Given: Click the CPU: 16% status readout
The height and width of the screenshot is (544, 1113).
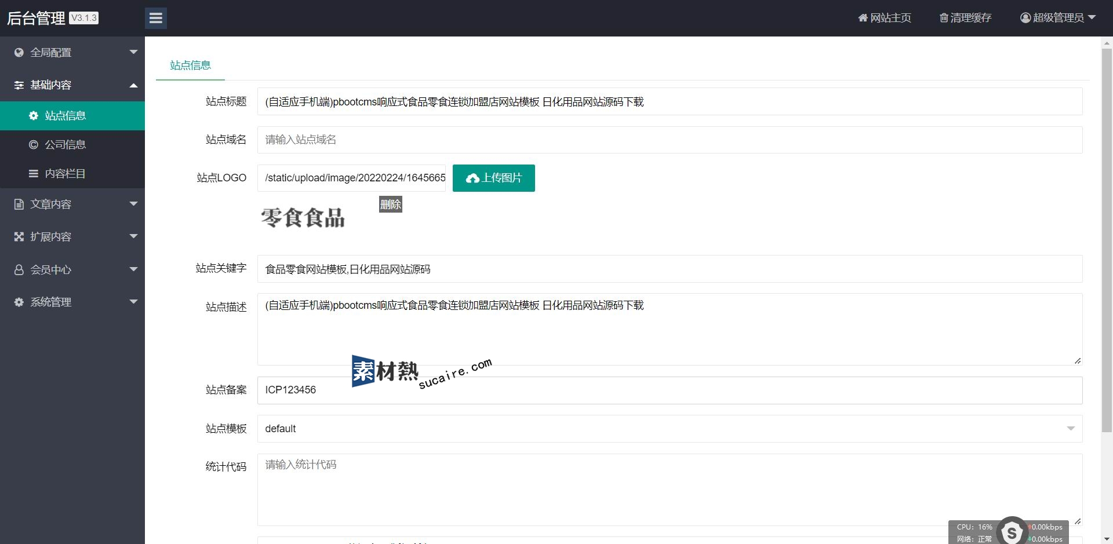Looking at the screenshot, I should point(974,527).
